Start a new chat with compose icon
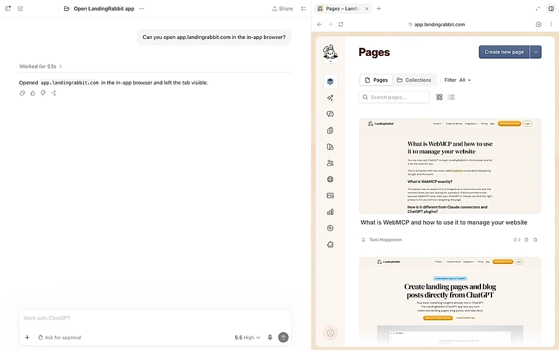 [20, 9]
